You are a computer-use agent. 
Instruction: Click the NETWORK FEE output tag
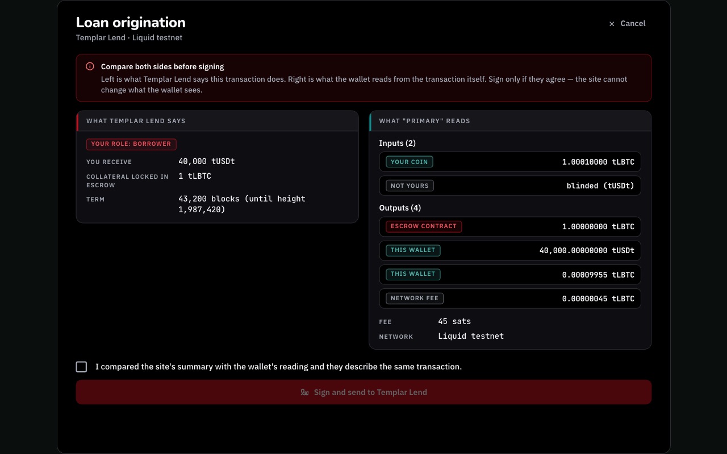(415, 299)
